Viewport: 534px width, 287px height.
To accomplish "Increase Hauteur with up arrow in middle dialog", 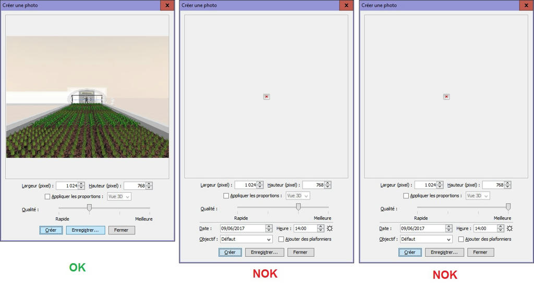I will click(x=327, y=183).
